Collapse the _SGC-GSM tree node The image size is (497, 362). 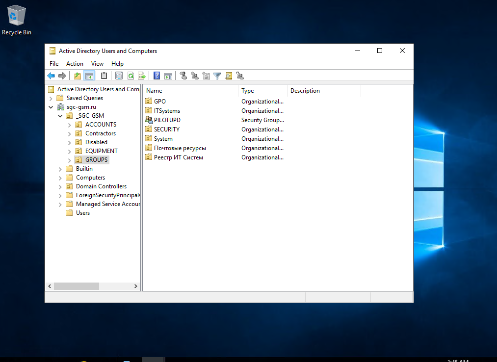60,116
